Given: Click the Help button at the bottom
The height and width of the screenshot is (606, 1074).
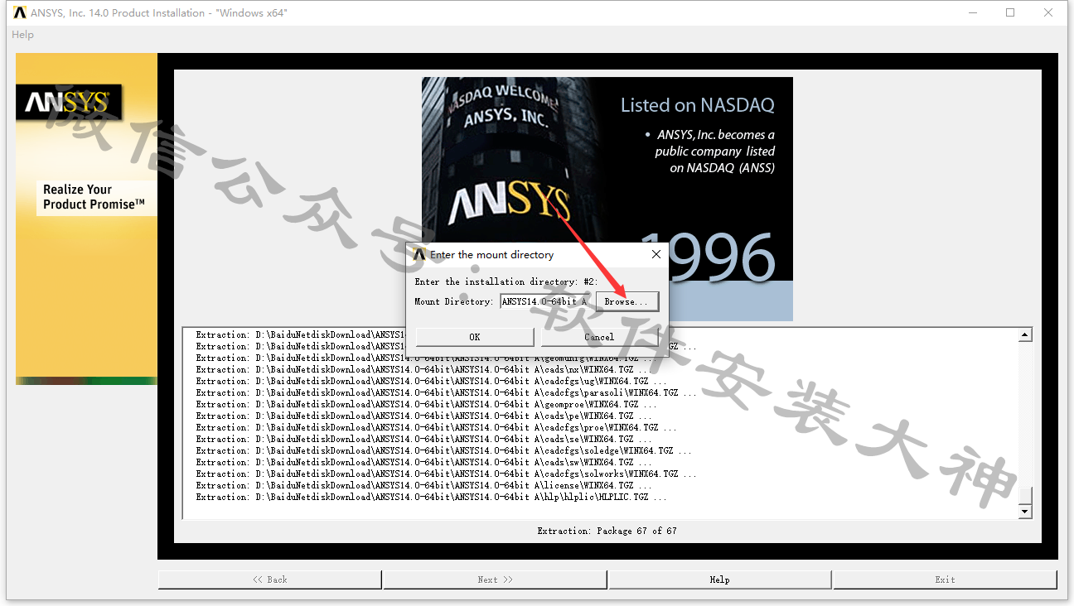Looking at the screenshot, I should click(720, 580).
